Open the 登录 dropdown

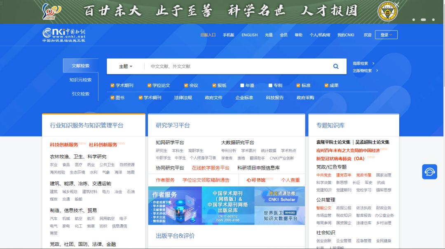(x=386, y=35)
